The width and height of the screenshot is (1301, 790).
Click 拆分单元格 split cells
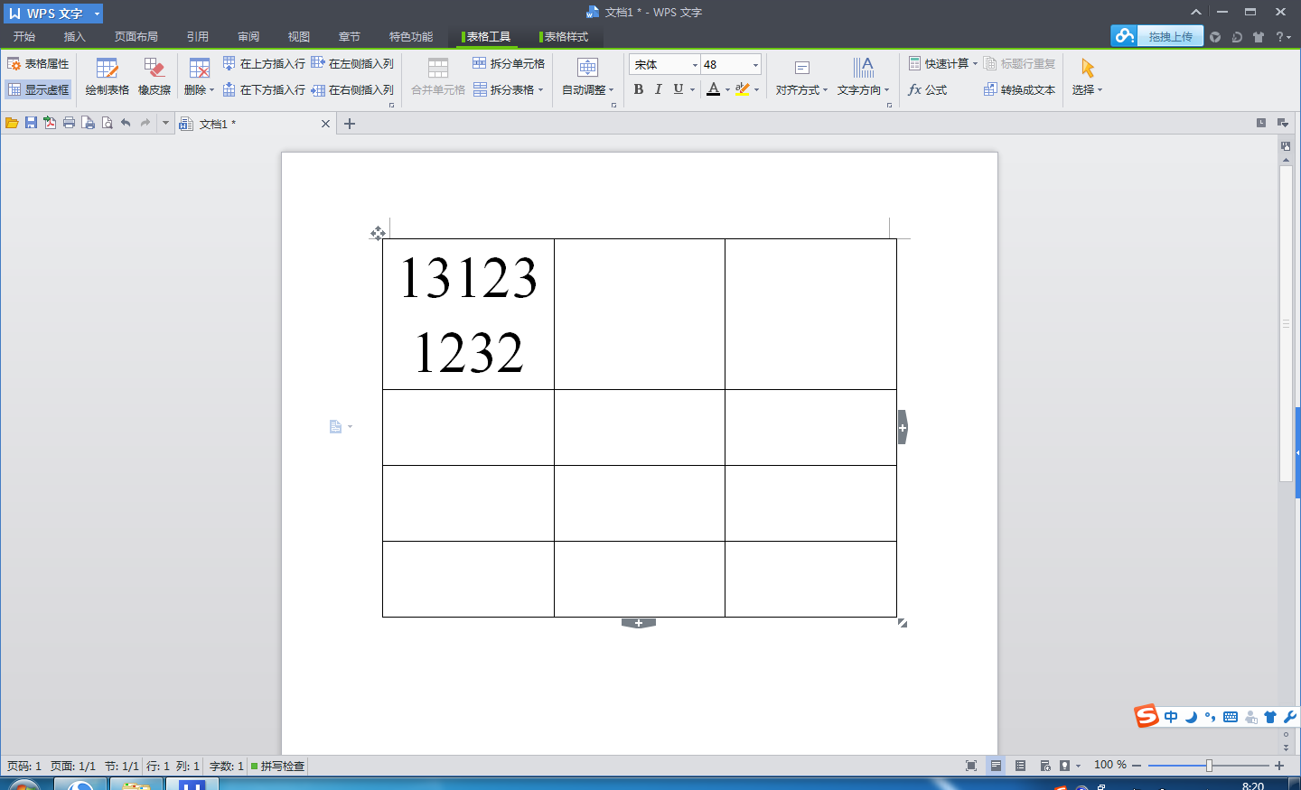[509, 64]
